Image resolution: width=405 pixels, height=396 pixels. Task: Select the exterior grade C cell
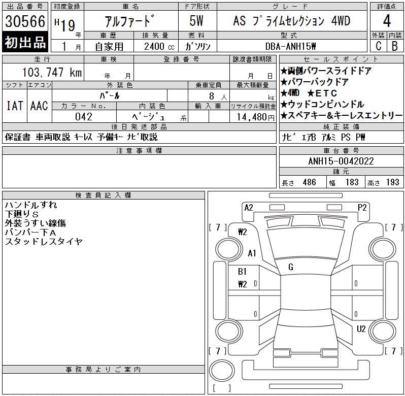point(378,46)
